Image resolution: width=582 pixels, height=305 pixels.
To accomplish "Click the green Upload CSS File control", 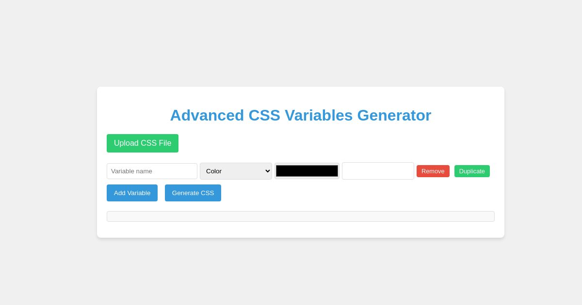I will tap(142, 143).
